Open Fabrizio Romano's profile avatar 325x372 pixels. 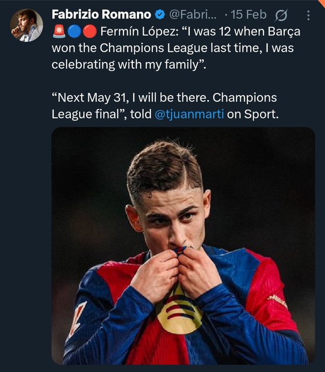pos(26,25)
